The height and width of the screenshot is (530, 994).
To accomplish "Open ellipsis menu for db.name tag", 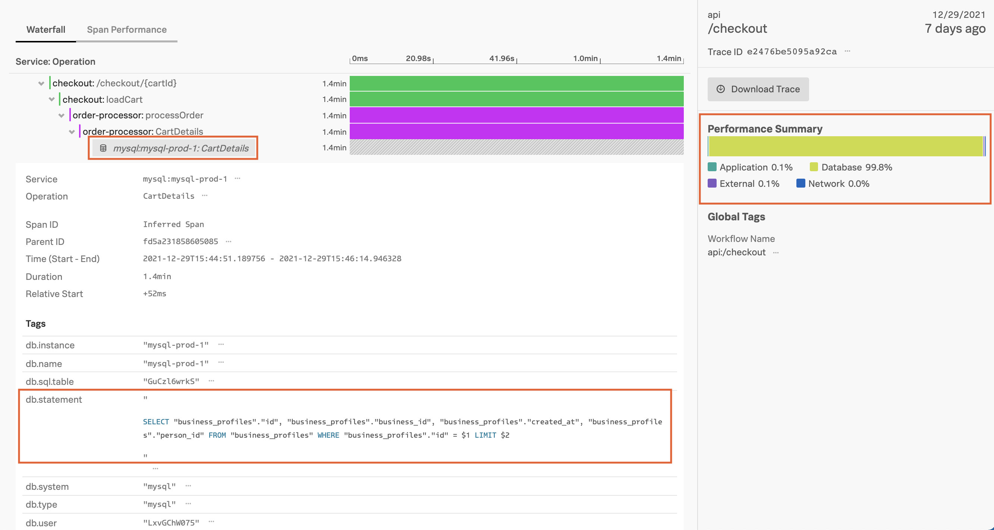I will coord(221,363).
